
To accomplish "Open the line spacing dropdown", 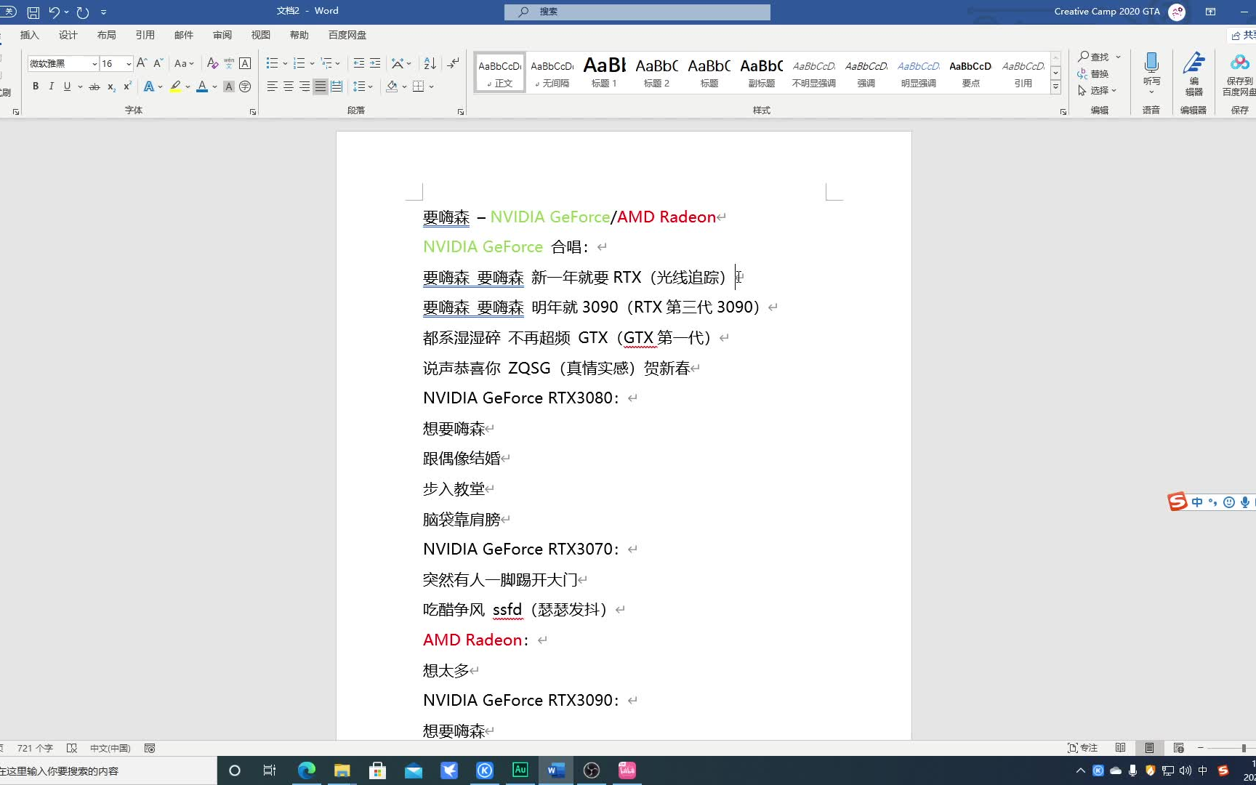I will (x=362, y=86).
